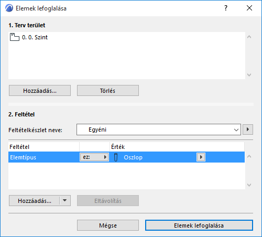Open help with the question mark button
Image resolution: width=262 pixels, height=237 pixels.
(226, 8)
